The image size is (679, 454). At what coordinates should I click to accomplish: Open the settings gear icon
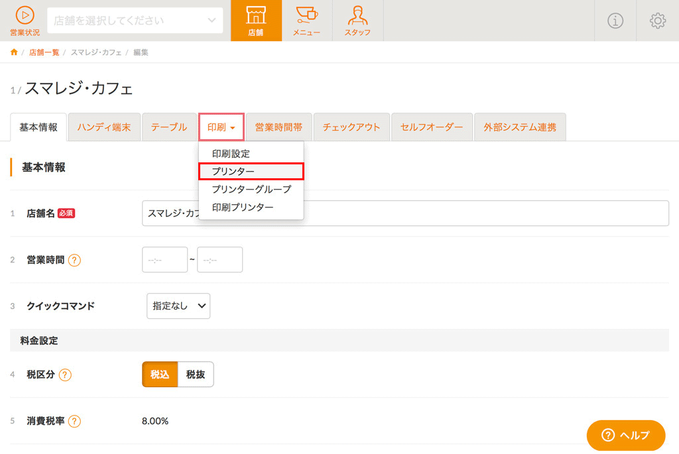657,21
